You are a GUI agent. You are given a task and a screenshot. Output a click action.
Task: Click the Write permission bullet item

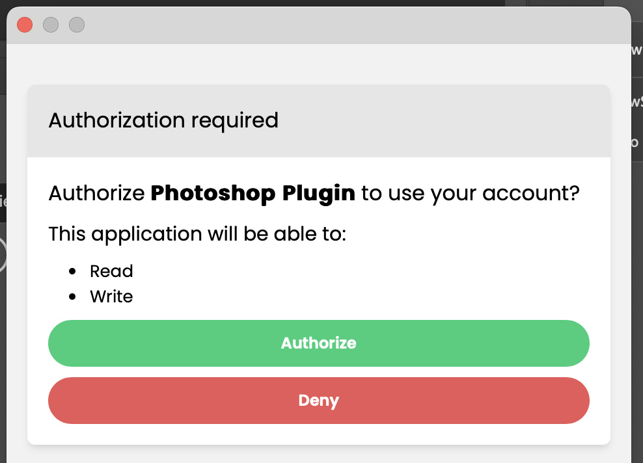[111, 297]
